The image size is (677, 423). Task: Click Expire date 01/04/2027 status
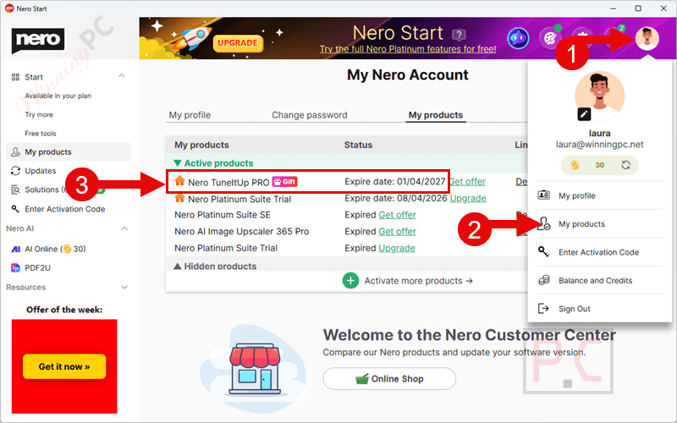tap(394, 182)
